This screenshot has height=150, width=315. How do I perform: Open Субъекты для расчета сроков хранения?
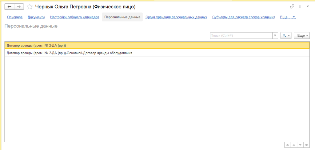point(244,17)
